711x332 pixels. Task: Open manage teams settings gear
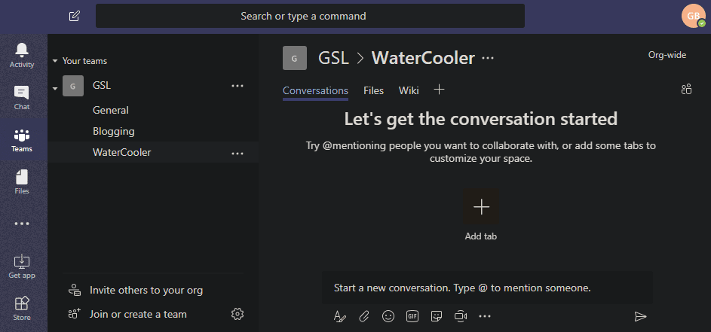pyautogui.click(x=238, y=314)
